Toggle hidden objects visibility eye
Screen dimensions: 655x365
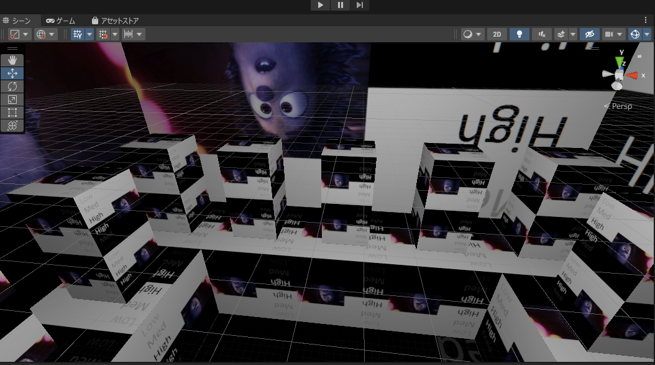pyautogui.click(x=589, y=34)
